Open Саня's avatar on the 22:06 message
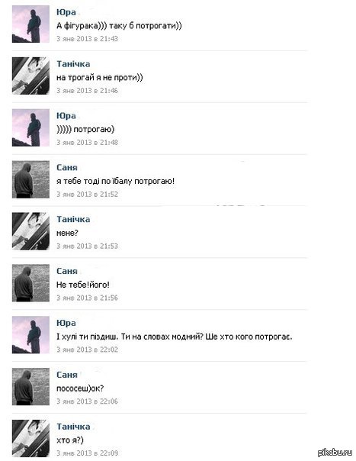Viewport: 356px width, 461px height. [30, 387]
